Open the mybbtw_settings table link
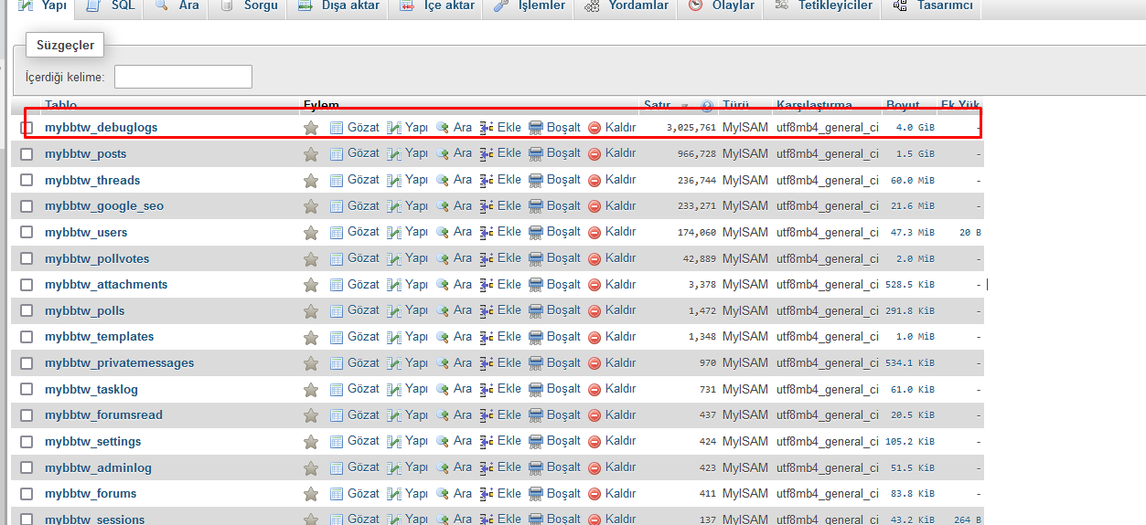Screen dimensions: 1146x525 [93, 441]
